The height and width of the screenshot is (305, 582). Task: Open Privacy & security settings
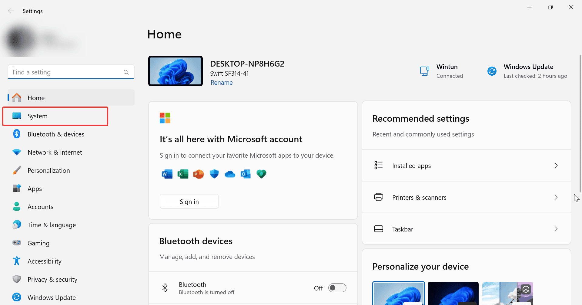coord(52,280)
